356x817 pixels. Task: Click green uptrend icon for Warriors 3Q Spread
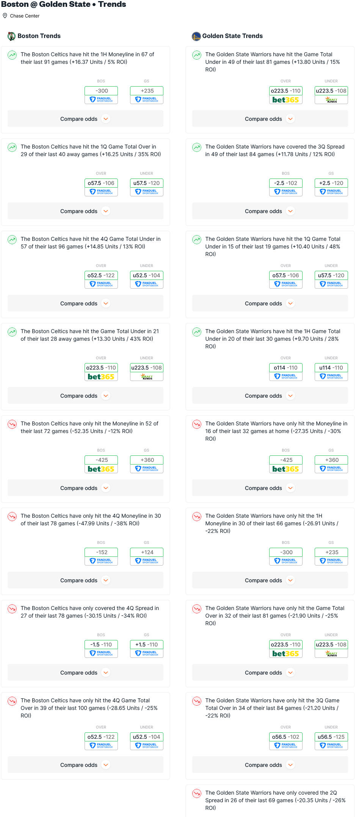tap(197, 147)
